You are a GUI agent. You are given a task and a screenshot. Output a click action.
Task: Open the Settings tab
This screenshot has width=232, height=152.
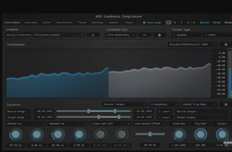(x=97, y=23)
